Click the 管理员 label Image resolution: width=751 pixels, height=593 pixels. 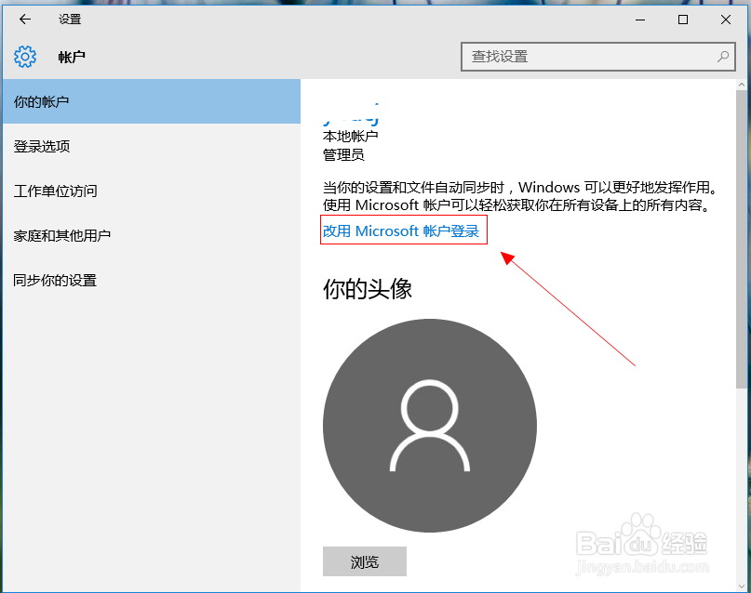[x=343, y=155]
